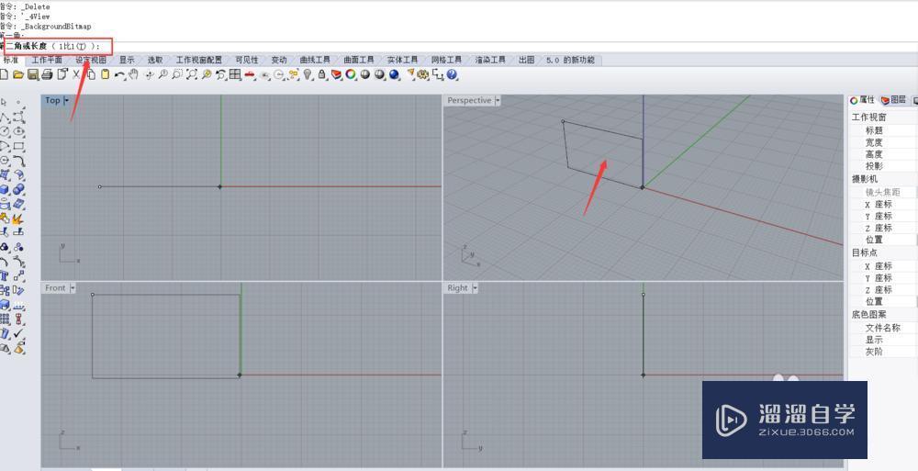Switch to the 曲线工具 toolbar tab
The height and width of the screenshot is (471, 918).
click(315, 60)
